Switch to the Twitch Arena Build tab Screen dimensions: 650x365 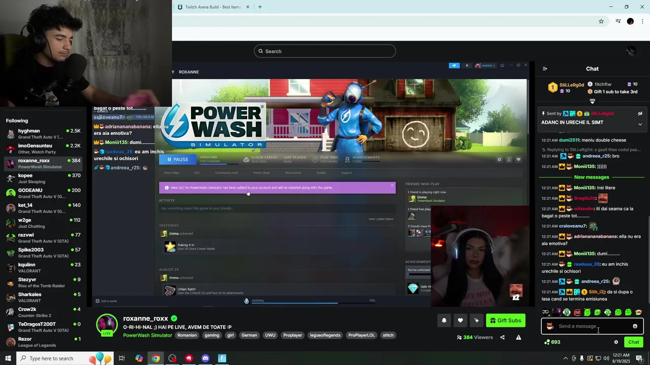pos(213,7)
